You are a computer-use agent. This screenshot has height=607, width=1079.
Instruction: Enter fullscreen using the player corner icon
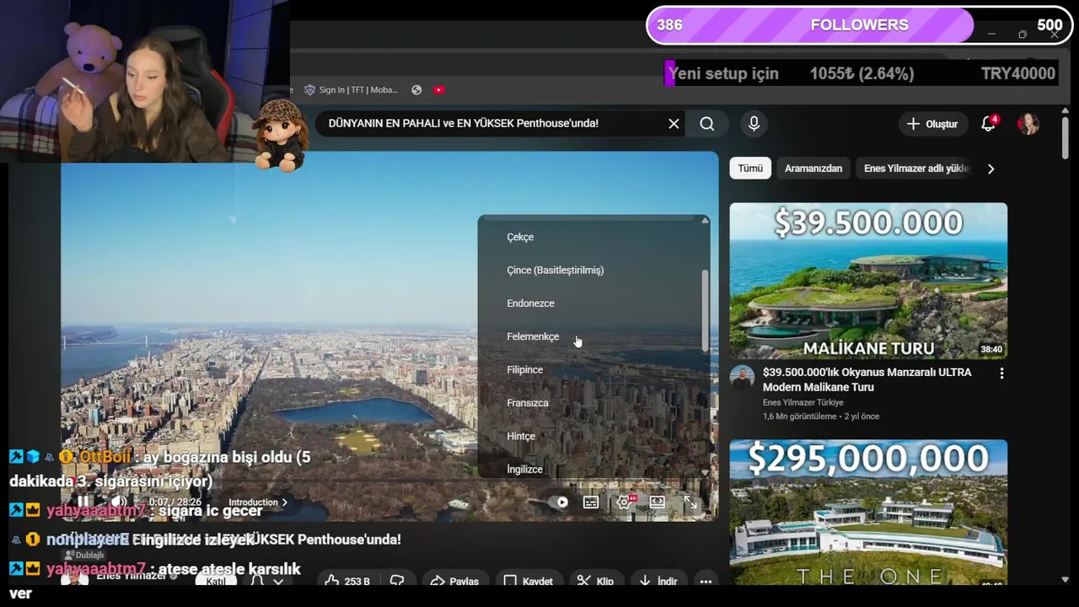tap(690, 502)
